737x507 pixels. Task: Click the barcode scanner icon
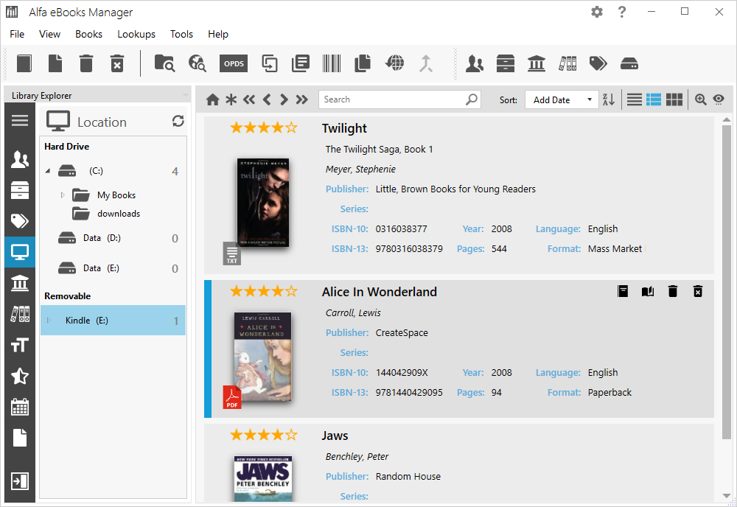click(x=332, y=63)
